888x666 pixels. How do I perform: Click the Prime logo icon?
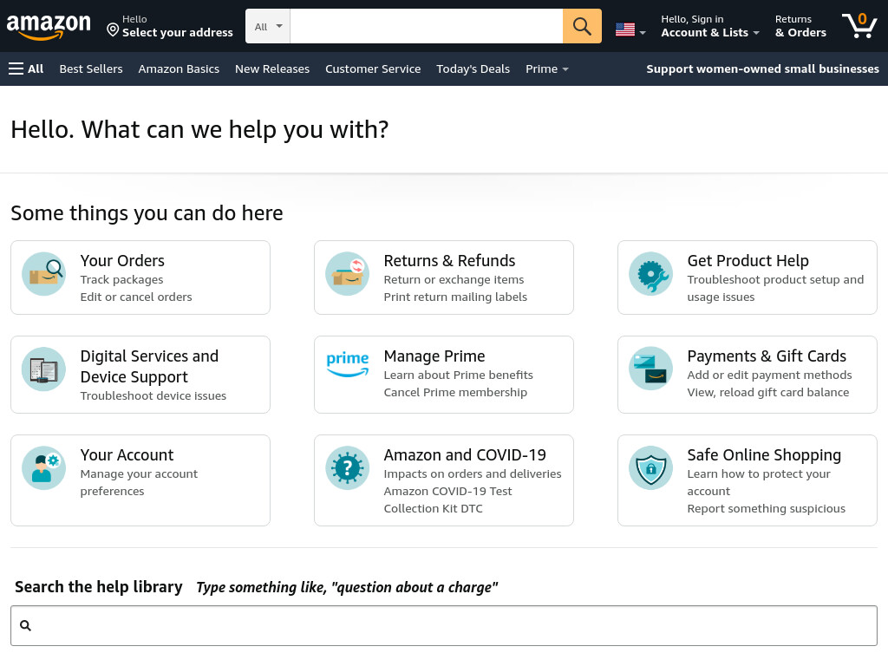click(x=347, y=363)
